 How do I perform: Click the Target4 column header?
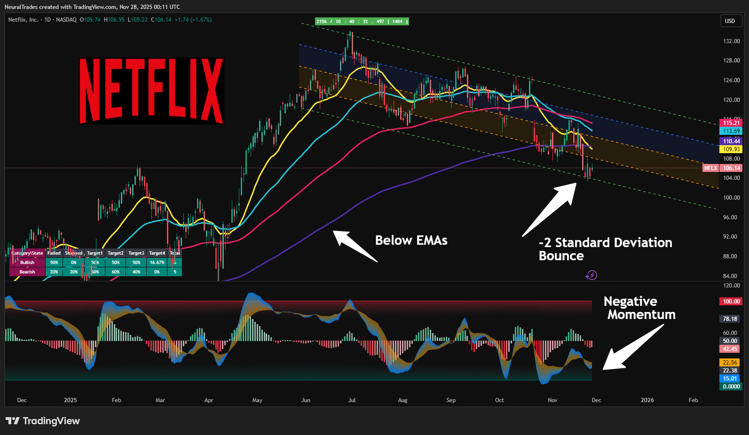pos(157,253)
